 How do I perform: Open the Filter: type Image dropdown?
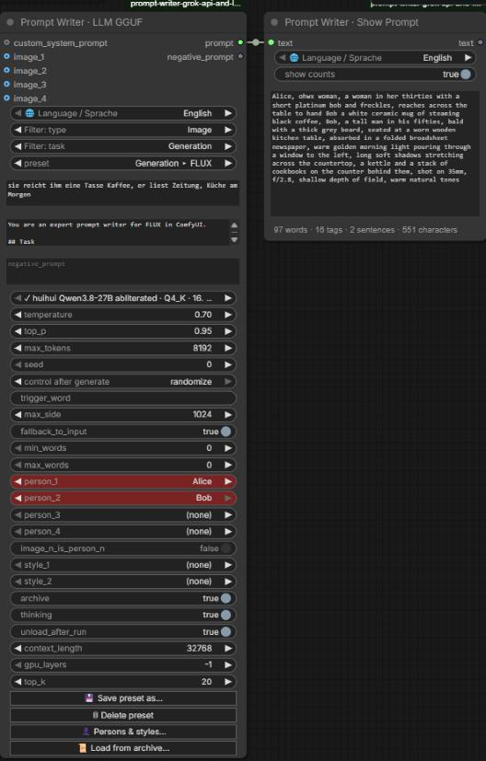[122, 130]
